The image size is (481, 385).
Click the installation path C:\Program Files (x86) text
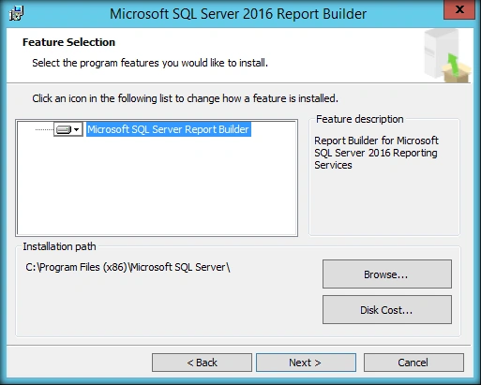click(128, 267)
